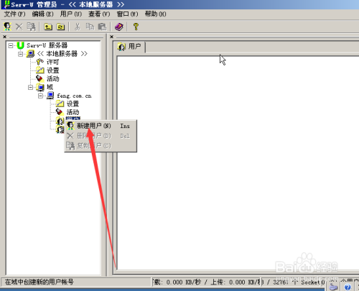Select 活动 under 本地服务器

pyautogui.click(x=53, y=79)
